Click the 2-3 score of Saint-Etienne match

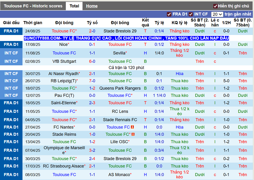[x=92, y=103]
